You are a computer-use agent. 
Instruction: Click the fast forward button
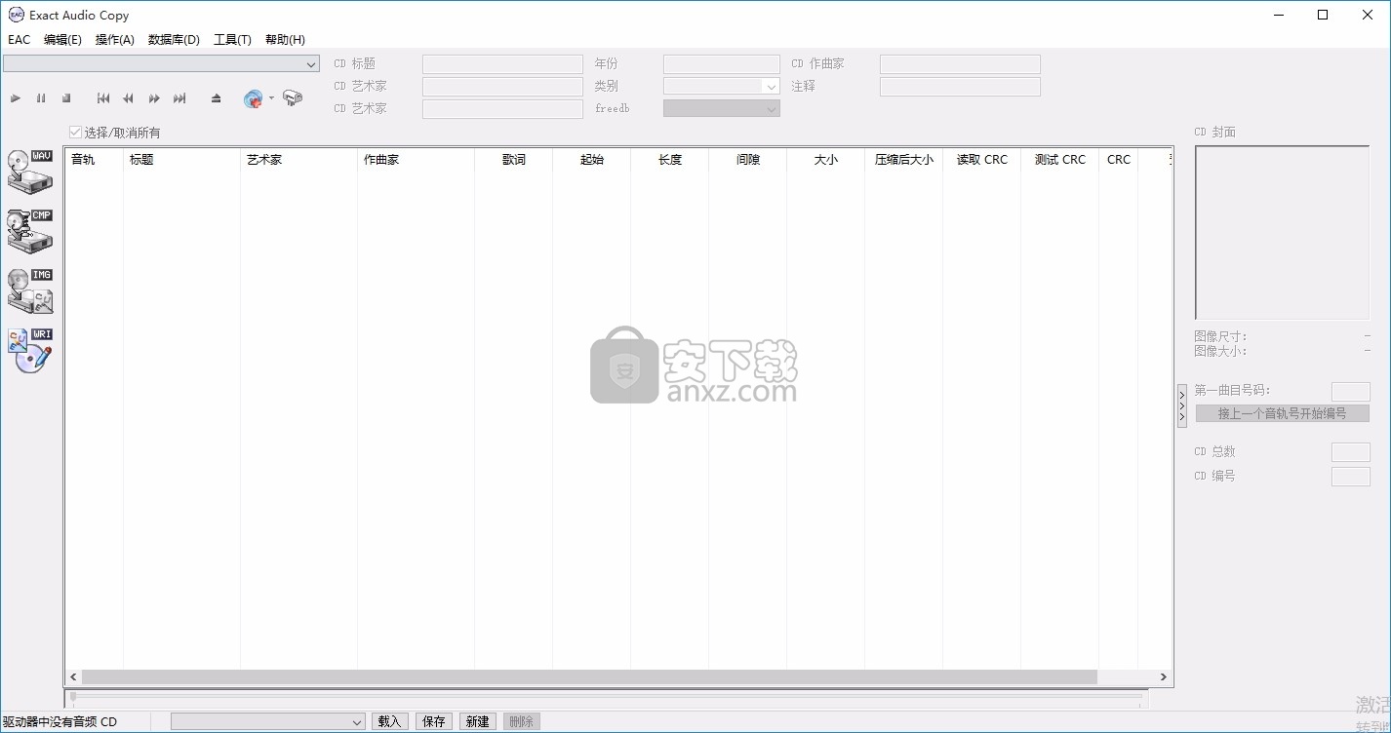(154, 98)
